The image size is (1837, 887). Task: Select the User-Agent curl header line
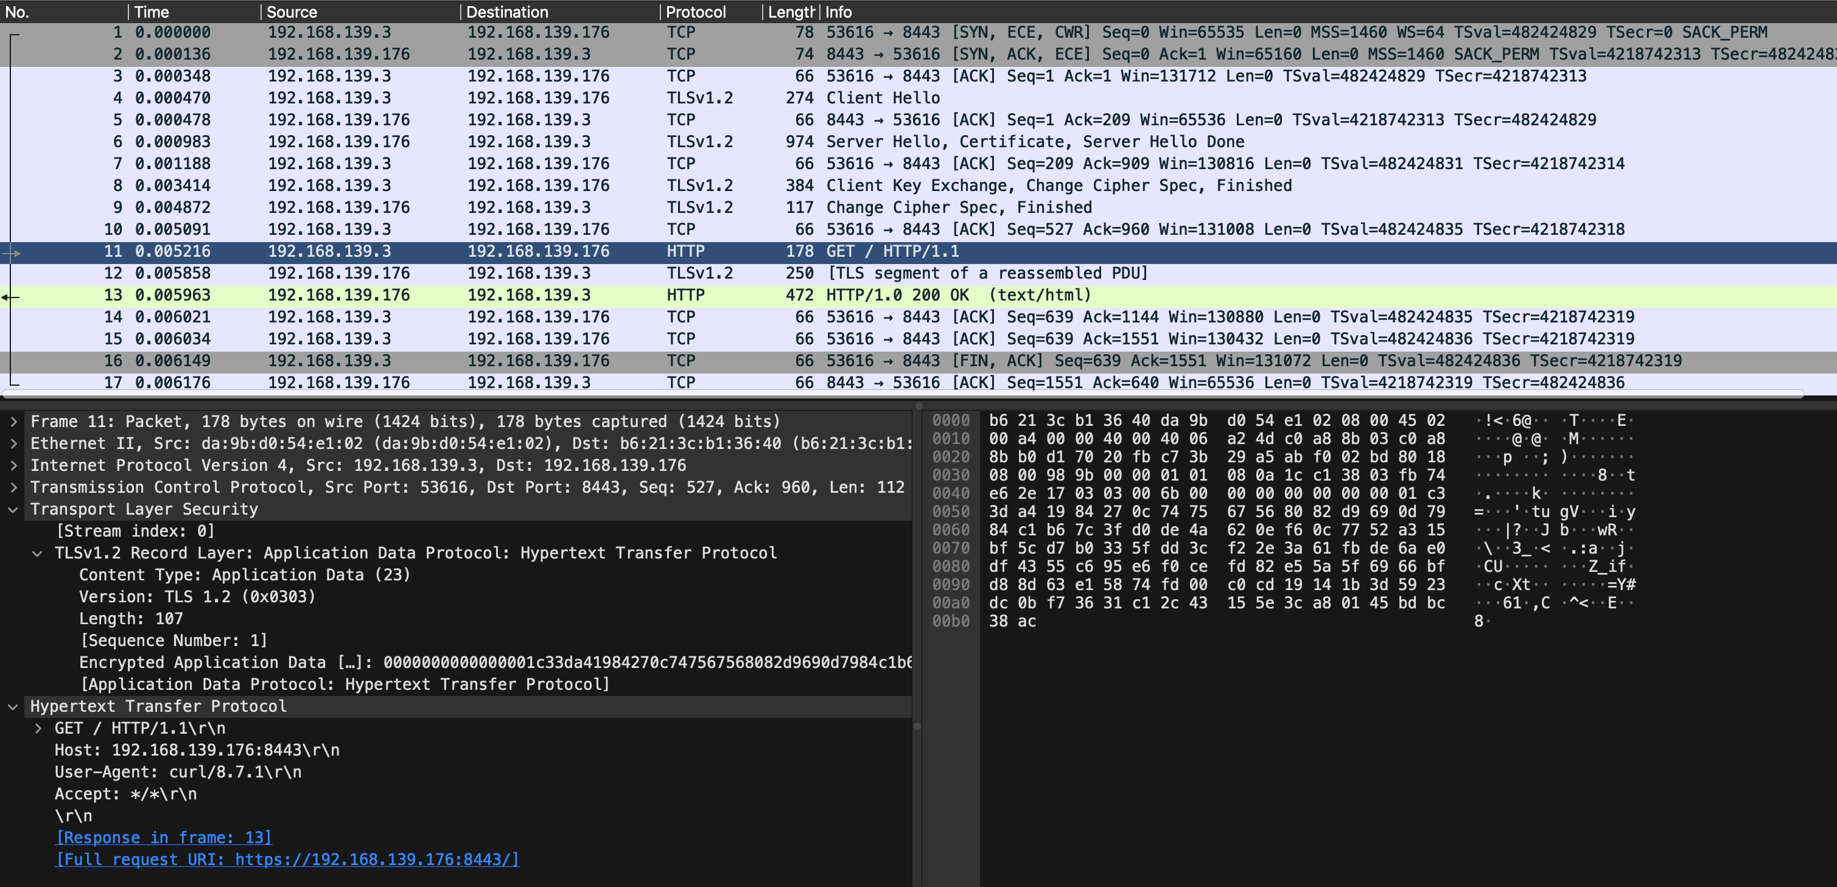click(x=178, y=772)
